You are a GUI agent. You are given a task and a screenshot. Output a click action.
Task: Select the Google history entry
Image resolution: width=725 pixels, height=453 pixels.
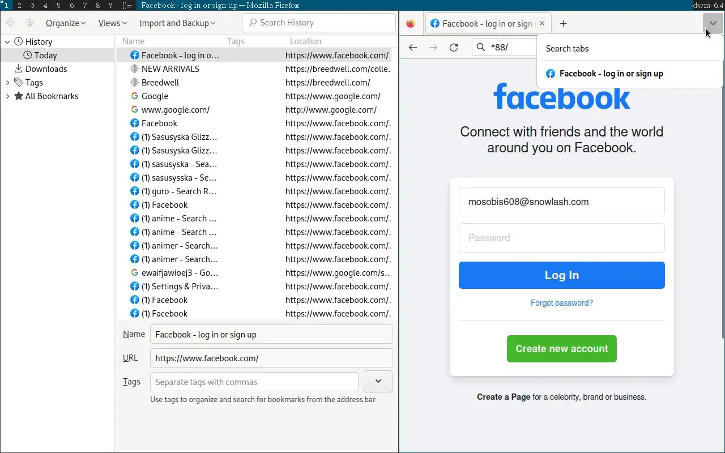tap(254, 96)
